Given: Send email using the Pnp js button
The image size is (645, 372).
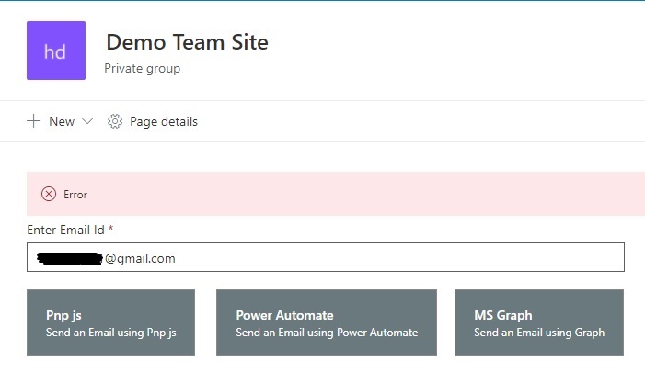Looking at the screenshot, I should 110,322.
